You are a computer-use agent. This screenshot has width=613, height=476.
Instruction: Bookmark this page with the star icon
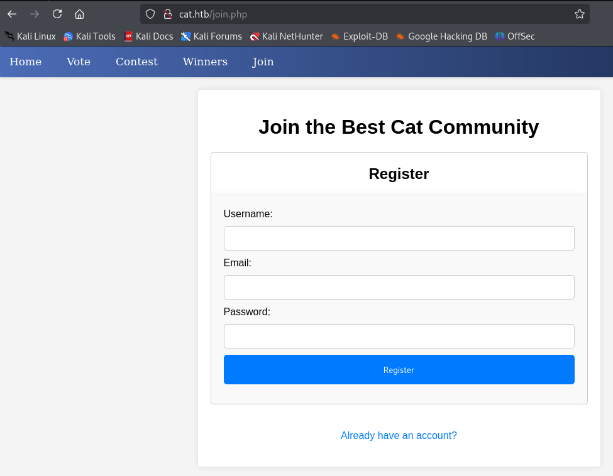click(579, 14)
